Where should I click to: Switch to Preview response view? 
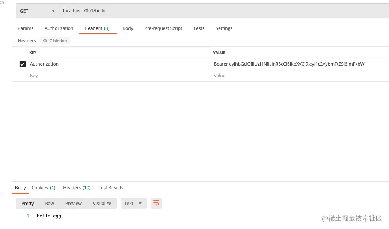74,203
